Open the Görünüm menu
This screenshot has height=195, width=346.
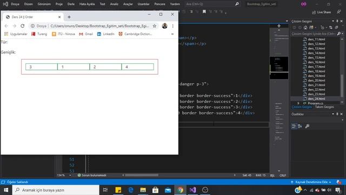[44, 4]
